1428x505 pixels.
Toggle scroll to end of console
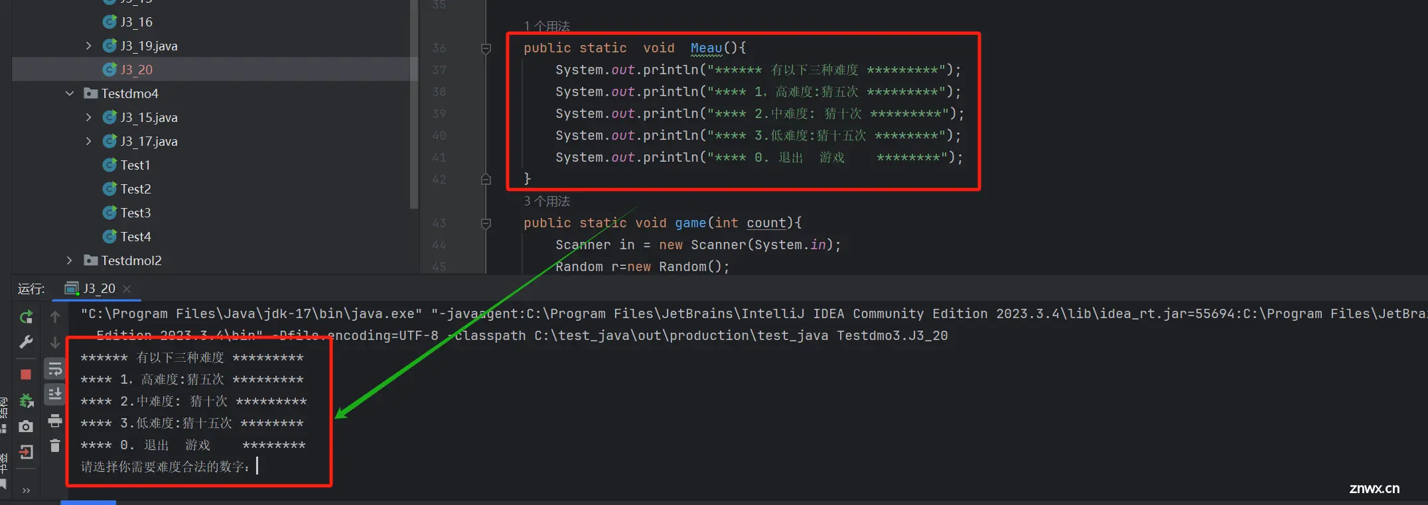click(x=55, y=394)
